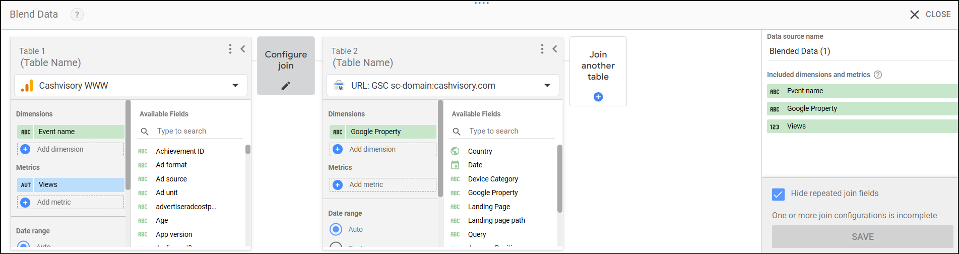This screenshot has width=959, height=254.
Task: Select the Views metric chip in Table 1
Action: coord(71,184)
